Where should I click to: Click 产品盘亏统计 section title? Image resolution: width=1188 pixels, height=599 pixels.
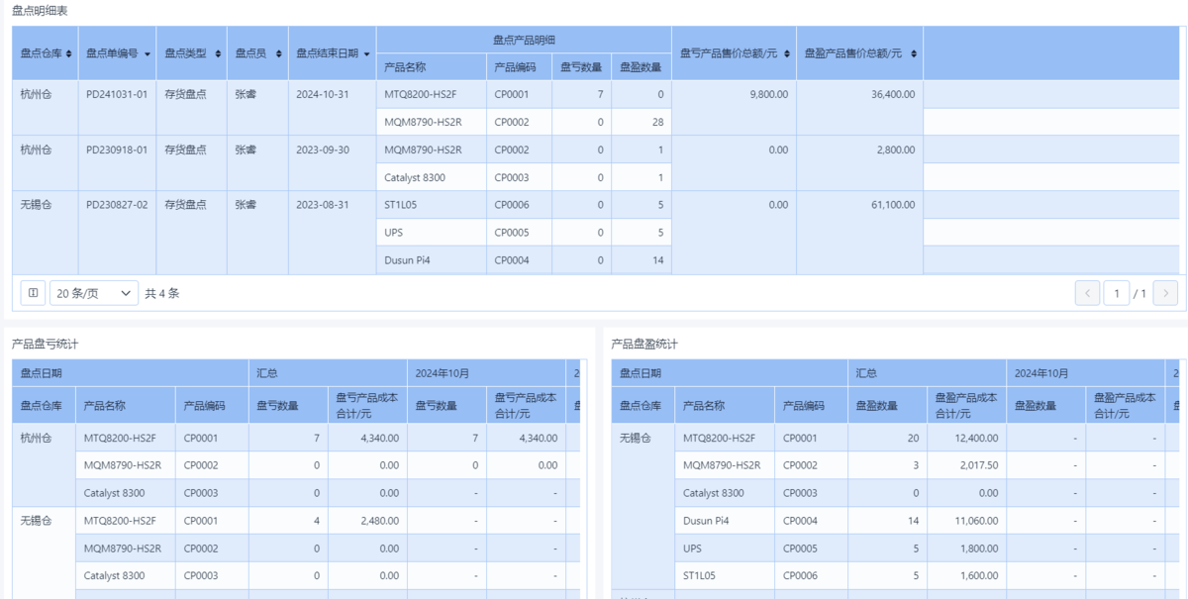pos(46,344)
